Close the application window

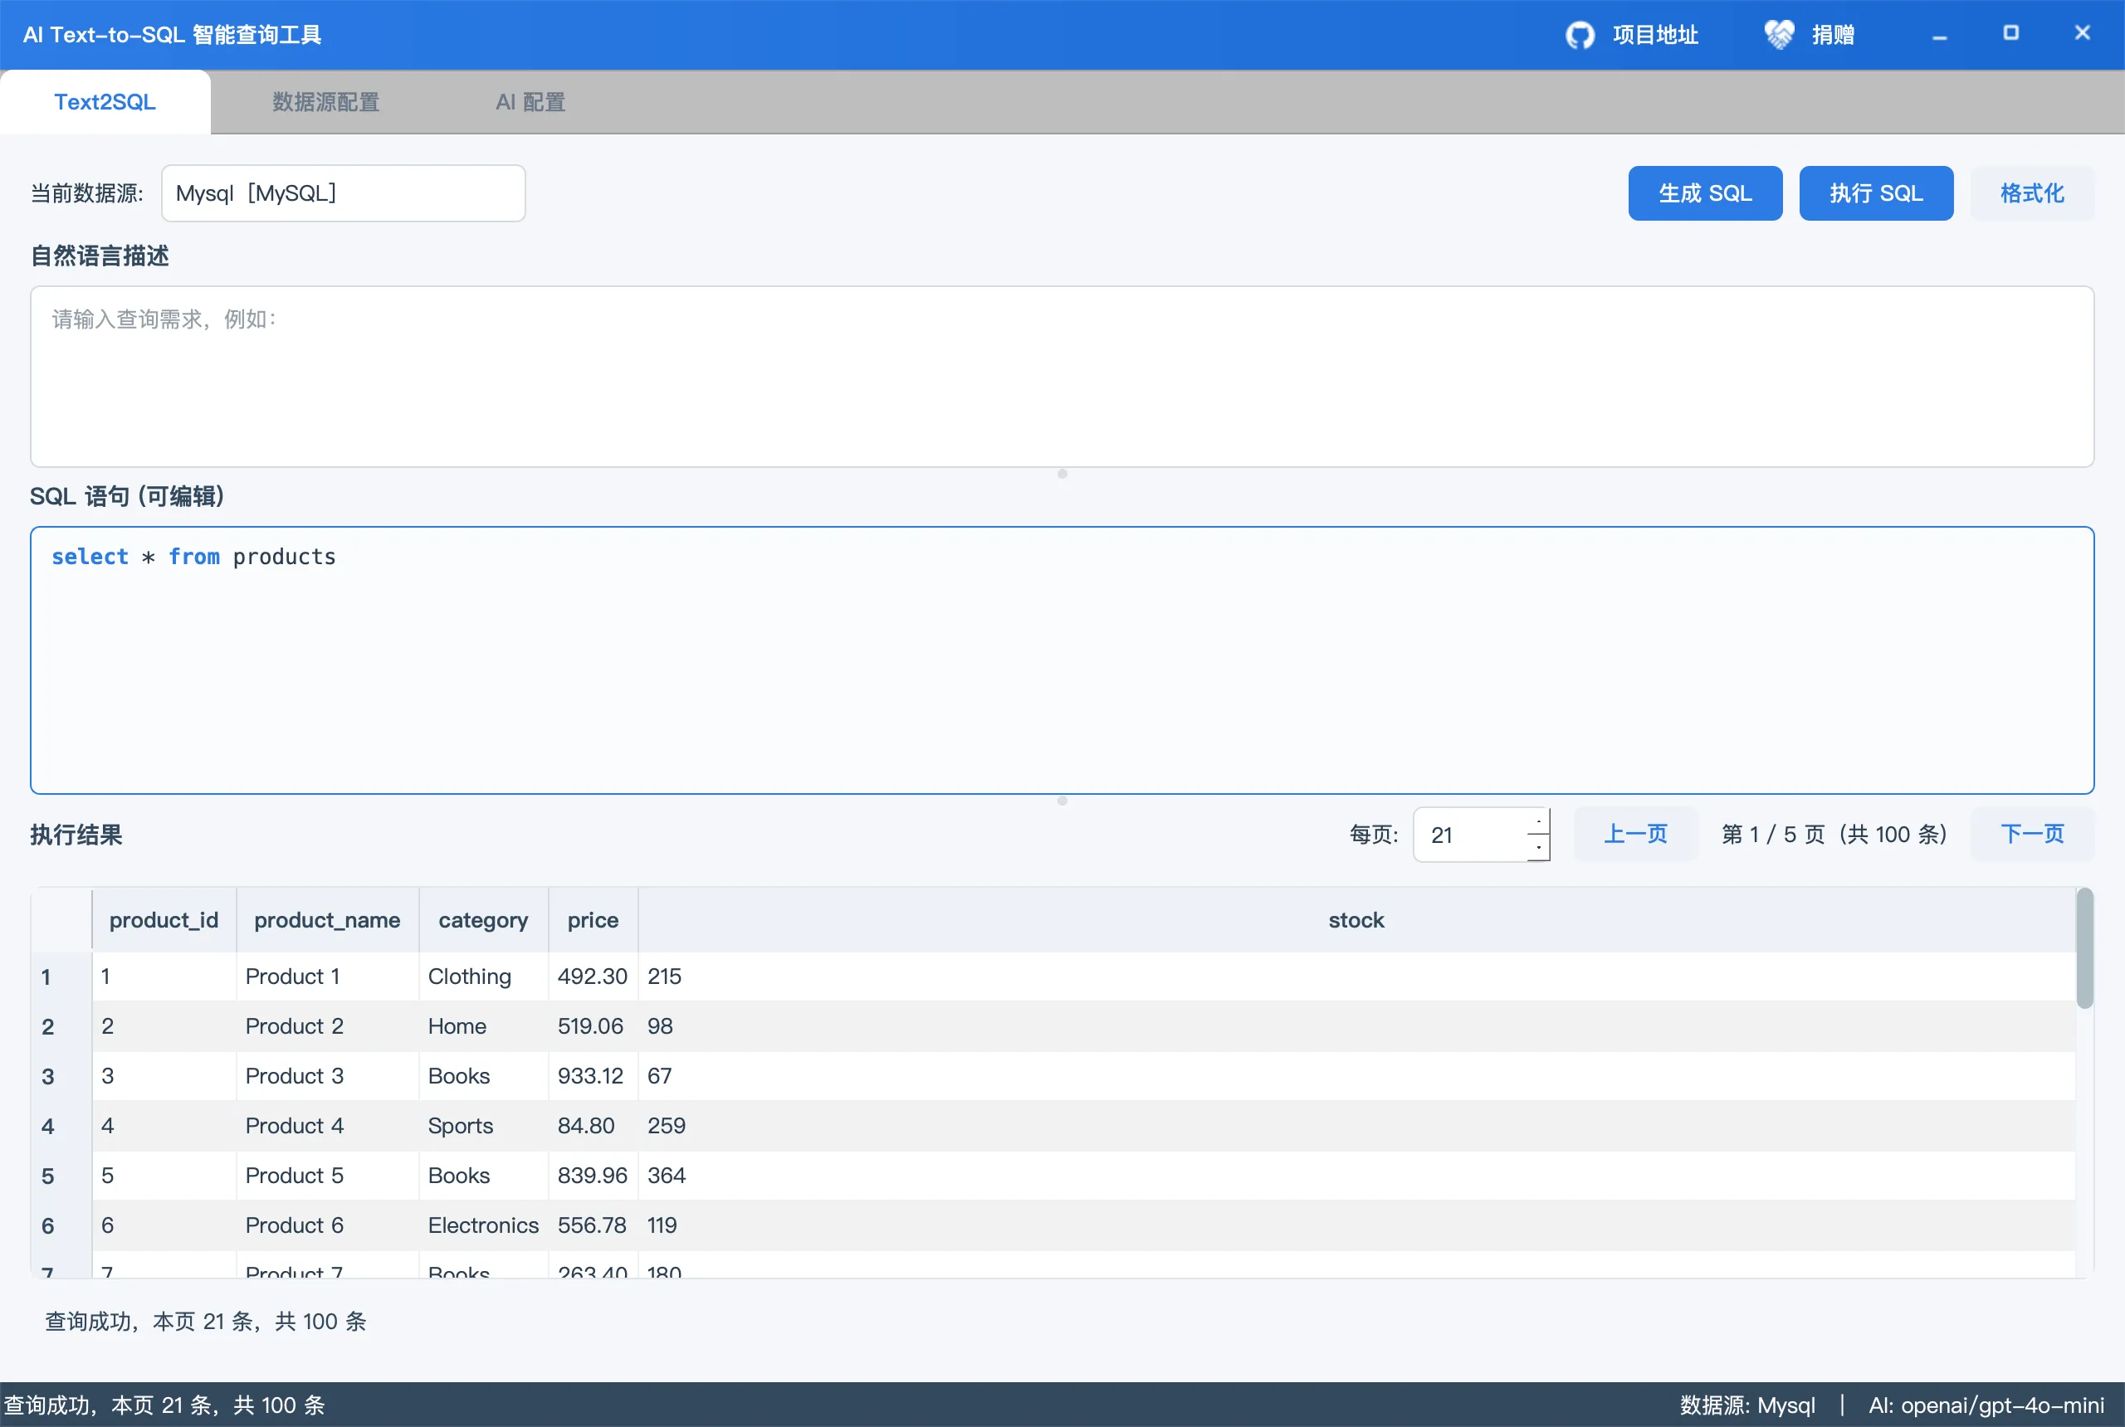pyautogui.click(x=2081, y=34)
